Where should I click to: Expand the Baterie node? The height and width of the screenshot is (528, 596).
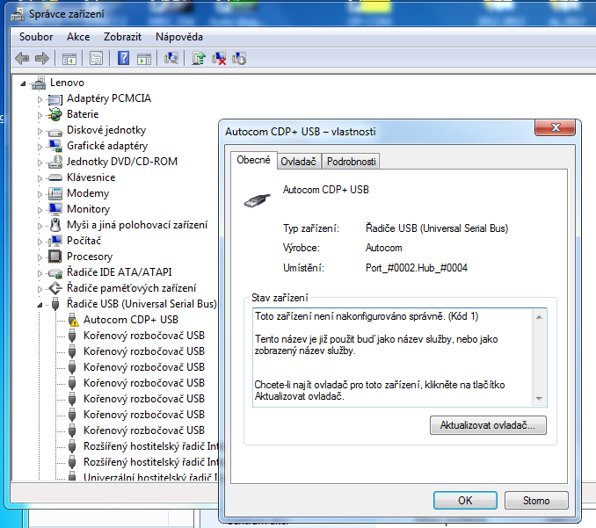pos(40,115)
